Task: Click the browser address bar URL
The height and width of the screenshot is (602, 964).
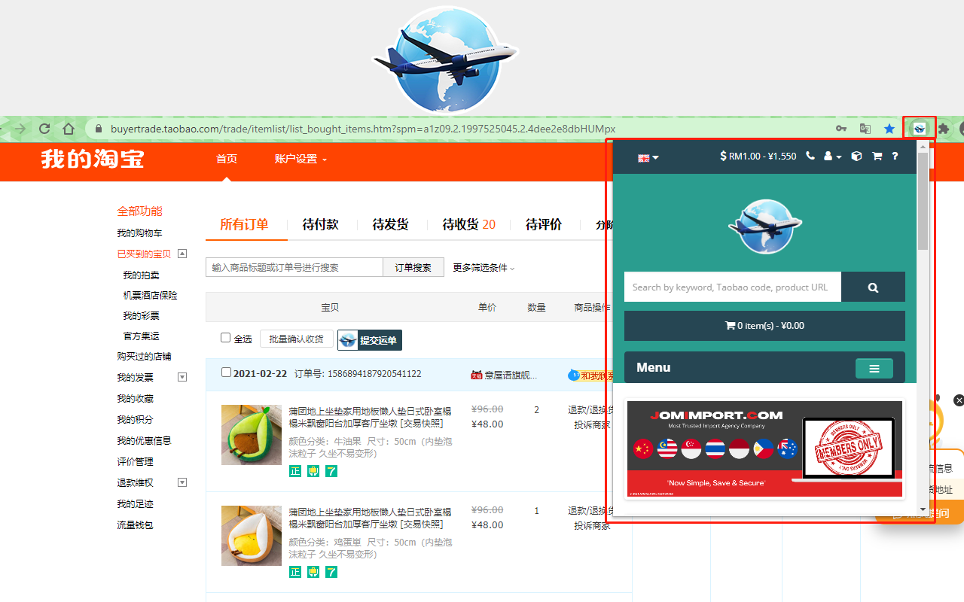Action: (362, 129)
